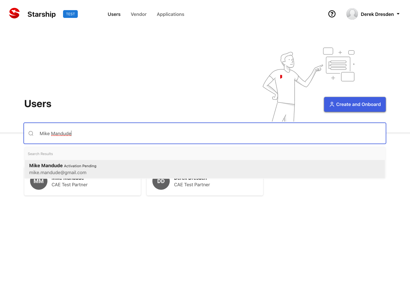Click the person icon inside Create and Onboard

pyautogui.click(x=332, y=104)
